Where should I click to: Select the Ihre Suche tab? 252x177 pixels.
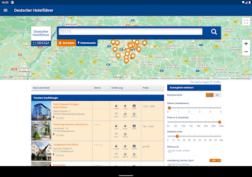pyautogui.click(x=66, y=43)
